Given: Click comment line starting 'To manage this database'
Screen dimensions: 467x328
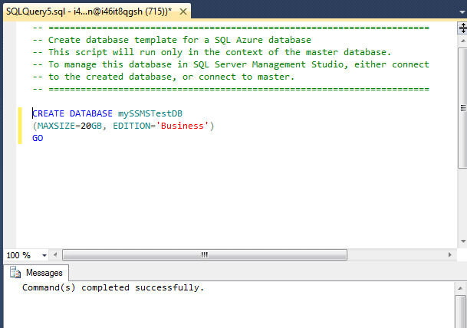Looking at the screenshot, I should click(231, 64).
